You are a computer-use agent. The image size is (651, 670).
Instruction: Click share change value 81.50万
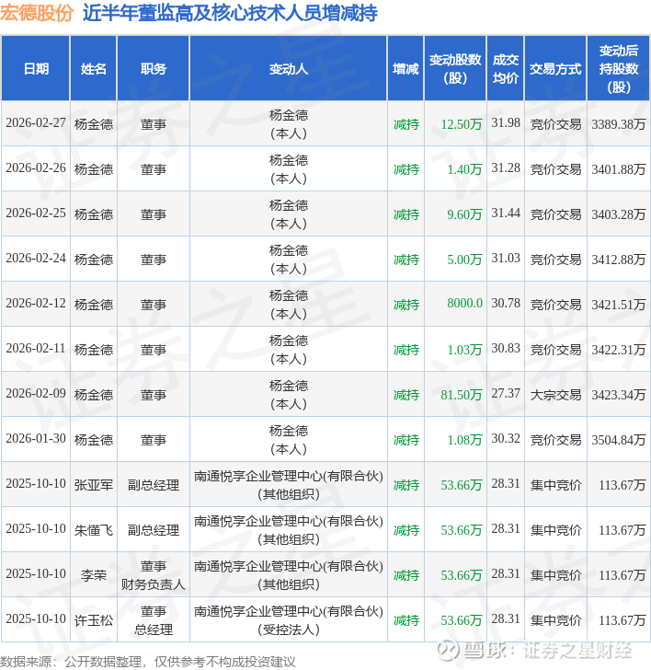462,395
